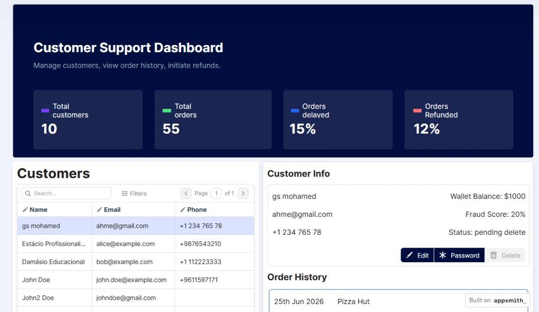539x312 pixels.
Task: Click the Order History heading
Action: point(297,277)
